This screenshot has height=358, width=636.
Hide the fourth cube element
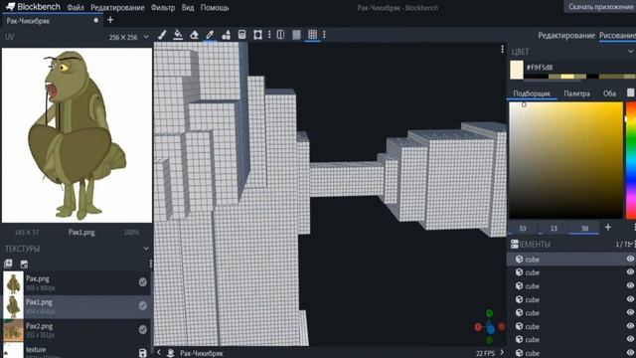pos(630,299)
